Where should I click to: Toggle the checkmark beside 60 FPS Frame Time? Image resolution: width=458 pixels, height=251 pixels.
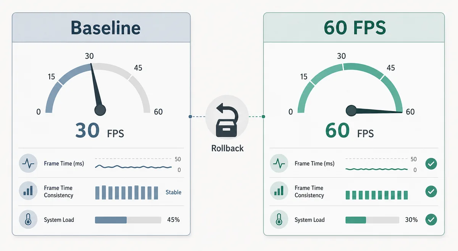(x=431, y=164)
